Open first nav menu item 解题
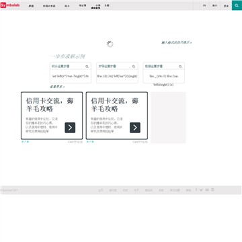 click(31, 6)
